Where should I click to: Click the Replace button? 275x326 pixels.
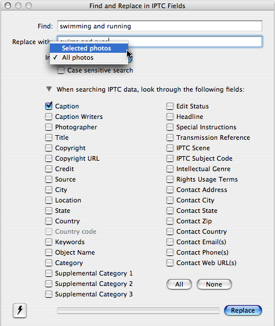coord(243,310)
